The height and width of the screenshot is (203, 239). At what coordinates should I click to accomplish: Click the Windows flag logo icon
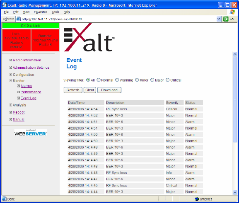[232, 12]
